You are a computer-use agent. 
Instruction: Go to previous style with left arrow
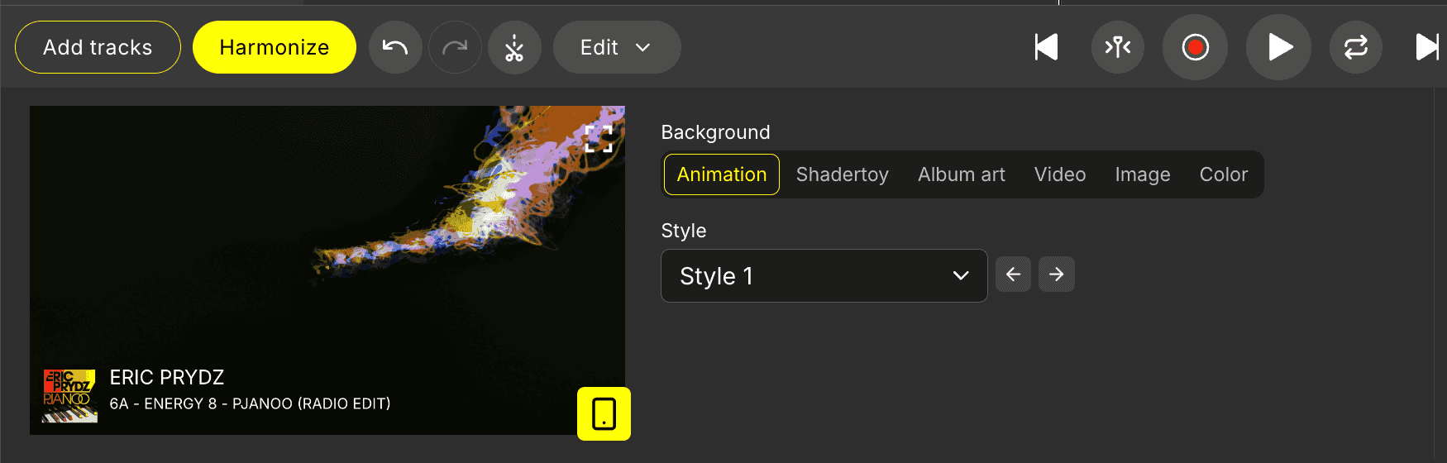pyautogui.click(x=1013, y=274)
